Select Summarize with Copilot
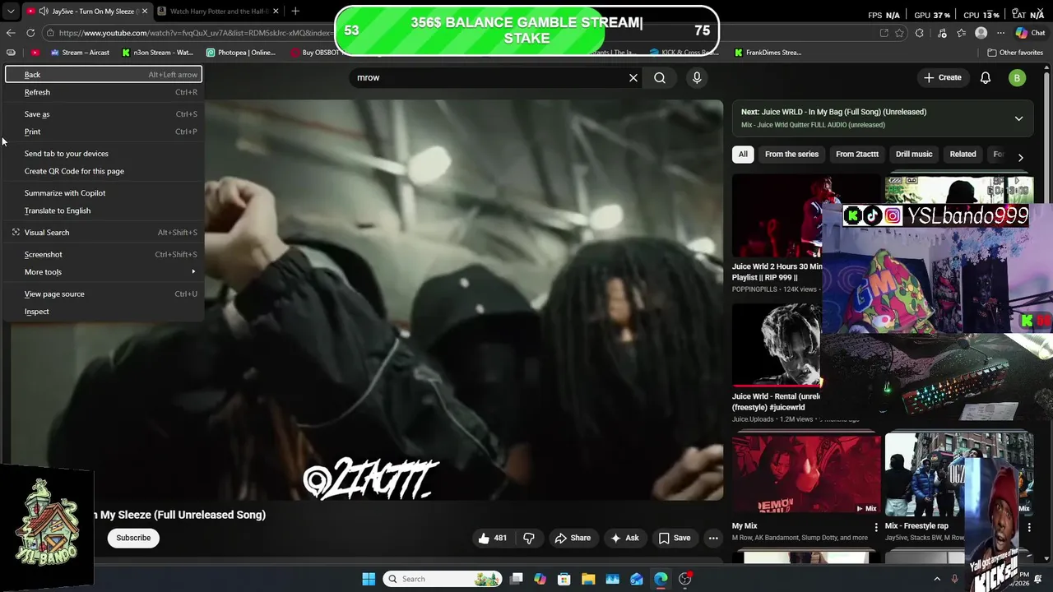1053x592 pixels. 104,193
